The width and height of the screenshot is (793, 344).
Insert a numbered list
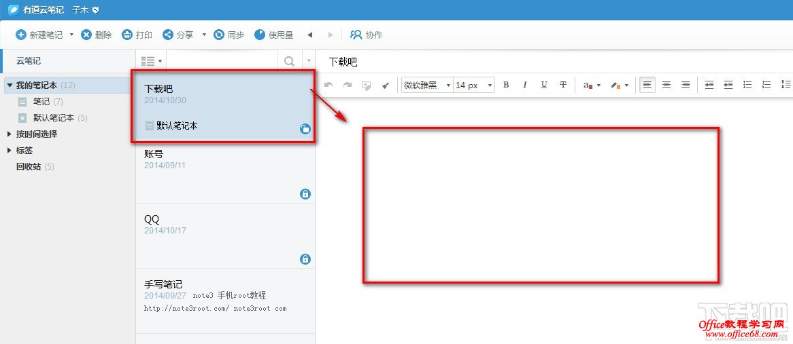(x=766, y=85)
